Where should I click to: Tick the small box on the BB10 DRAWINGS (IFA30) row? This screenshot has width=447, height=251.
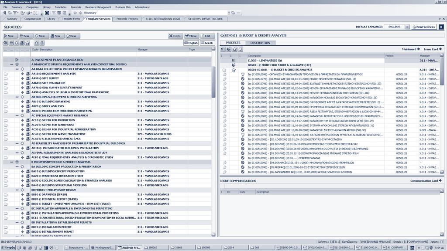(x=6, y=195)
